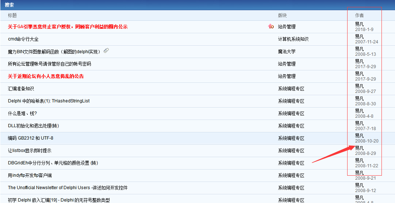The width and height of the screenshot is (395, 203).
Task: Open The Unofficial Newsletter of Delphi Users thread
Action: tap(68, 188)
